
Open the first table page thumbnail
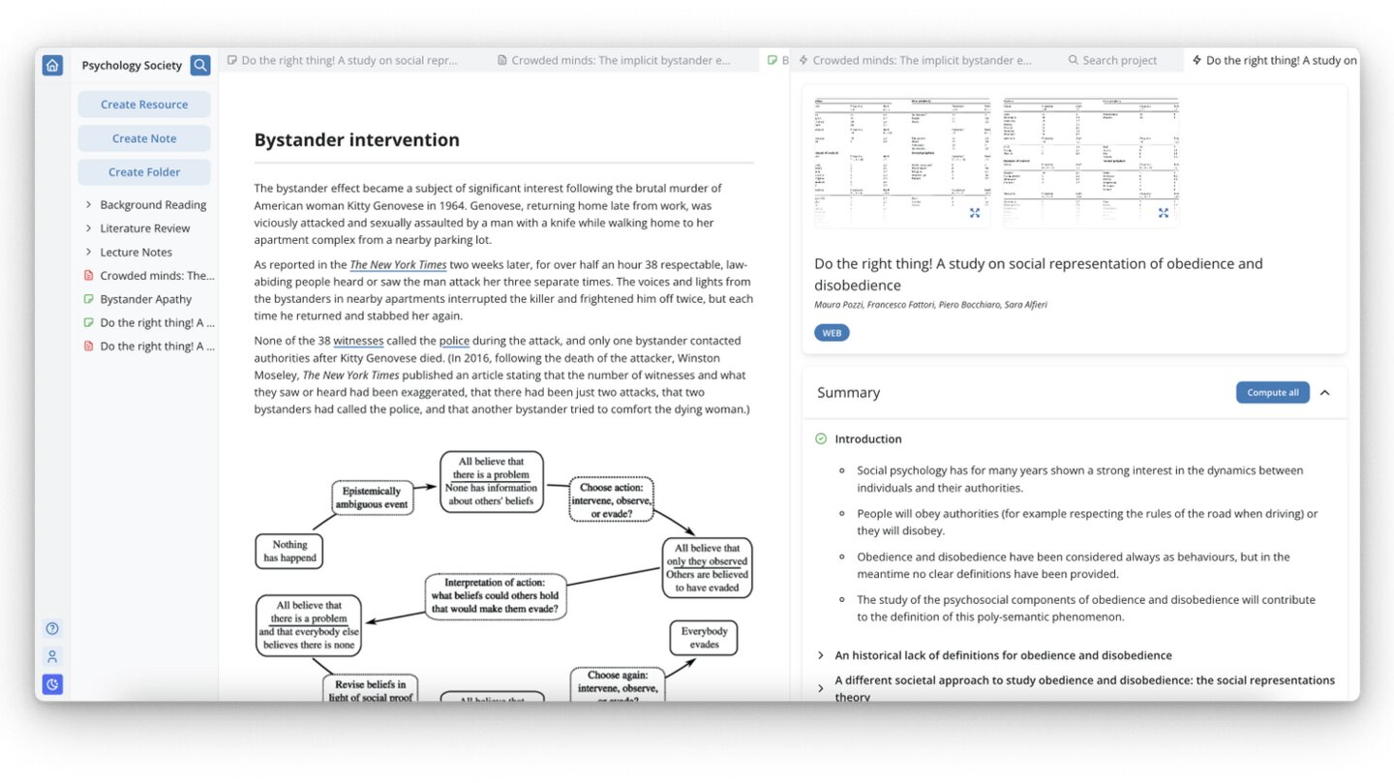(902, 162)
